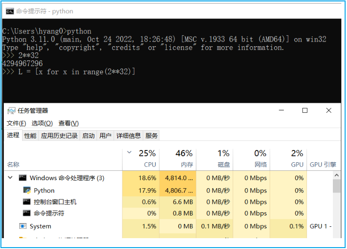Click the 1.5% CPU value for System
Image resolution: width=347 pixels, height=249 pixels.
pos(149,226)
